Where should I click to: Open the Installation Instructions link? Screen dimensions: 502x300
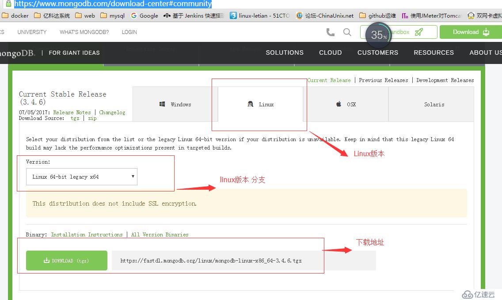tap(87, 235)
